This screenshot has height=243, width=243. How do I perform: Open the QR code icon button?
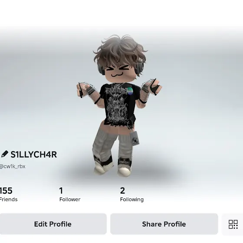[x=233, y=224]
